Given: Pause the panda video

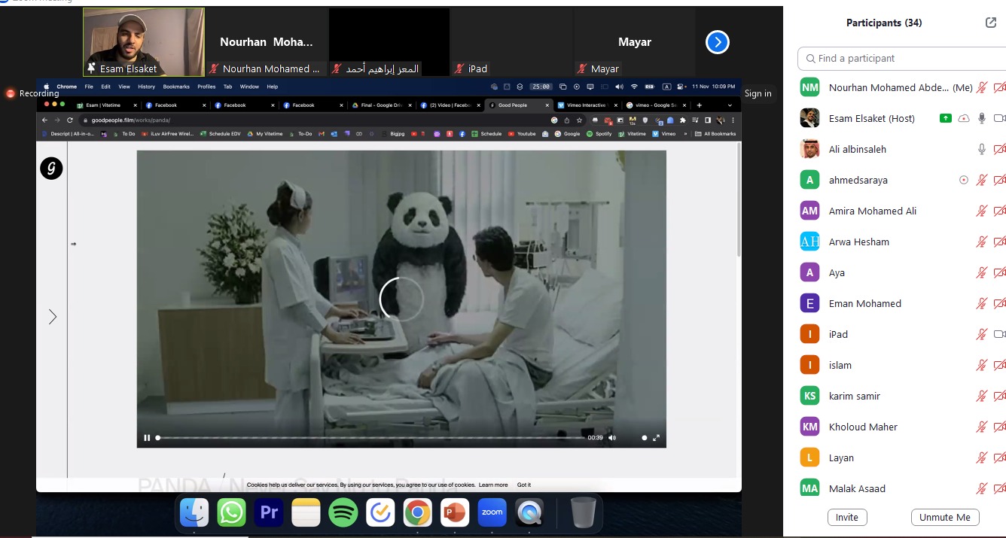Looking at the screenshot, I should coord(147,437).
